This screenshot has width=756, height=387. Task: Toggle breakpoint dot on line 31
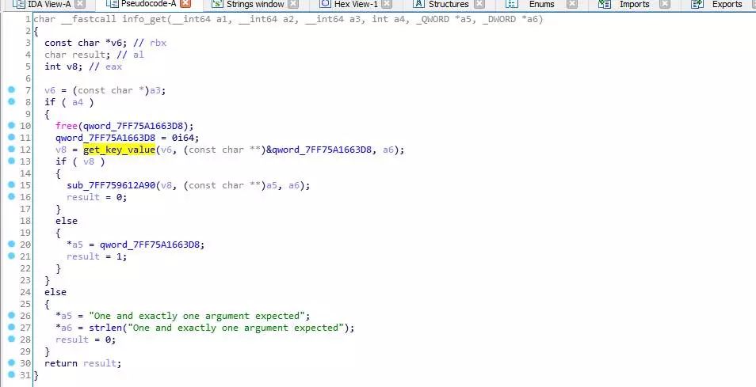point(12,374)
